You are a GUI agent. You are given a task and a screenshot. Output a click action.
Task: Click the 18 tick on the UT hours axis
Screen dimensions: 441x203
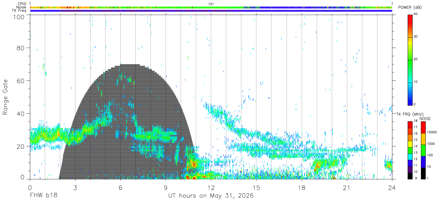click(302, 187)
